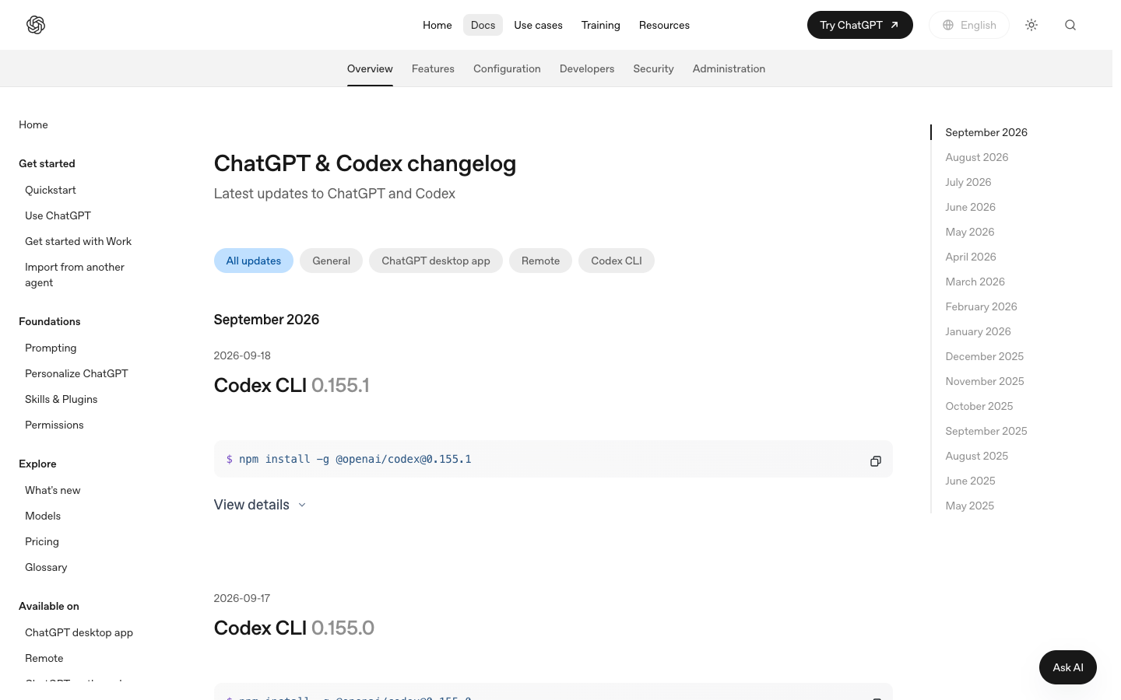Switch to the Security tab
The height and width of the screenshot is (700, 1121).
tap(653, 68)
